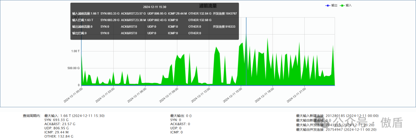The width and height of the screenshot is (416, 139).
Task: Click 最大输入并发连接: 7043945 line
Action: click(x=335, y=125)
